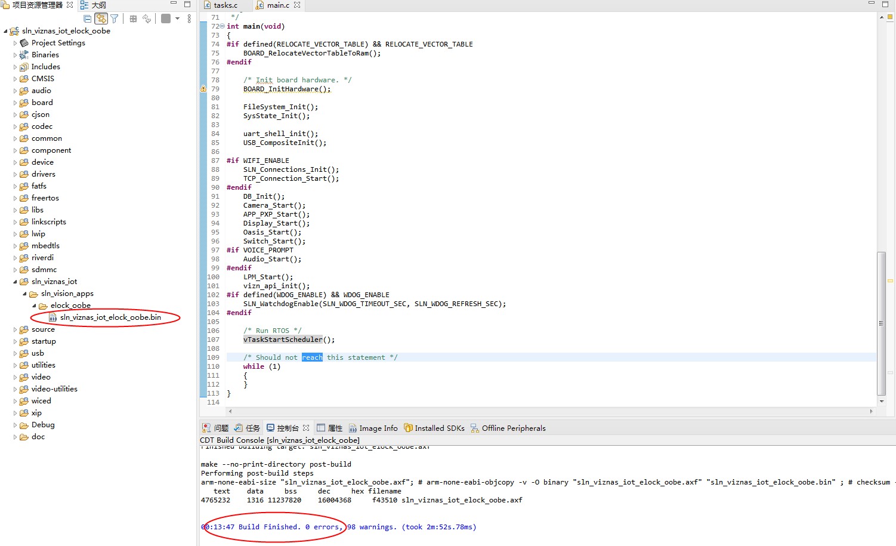Click the mbedtls folder icon
The width and height of the screenshot is (896, 546).
click(24, 246)
